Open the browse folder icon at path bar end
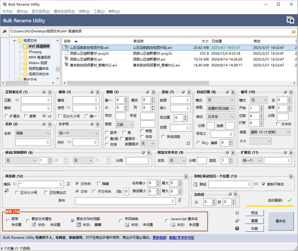298x251 pixels. (x=293, y=32)
